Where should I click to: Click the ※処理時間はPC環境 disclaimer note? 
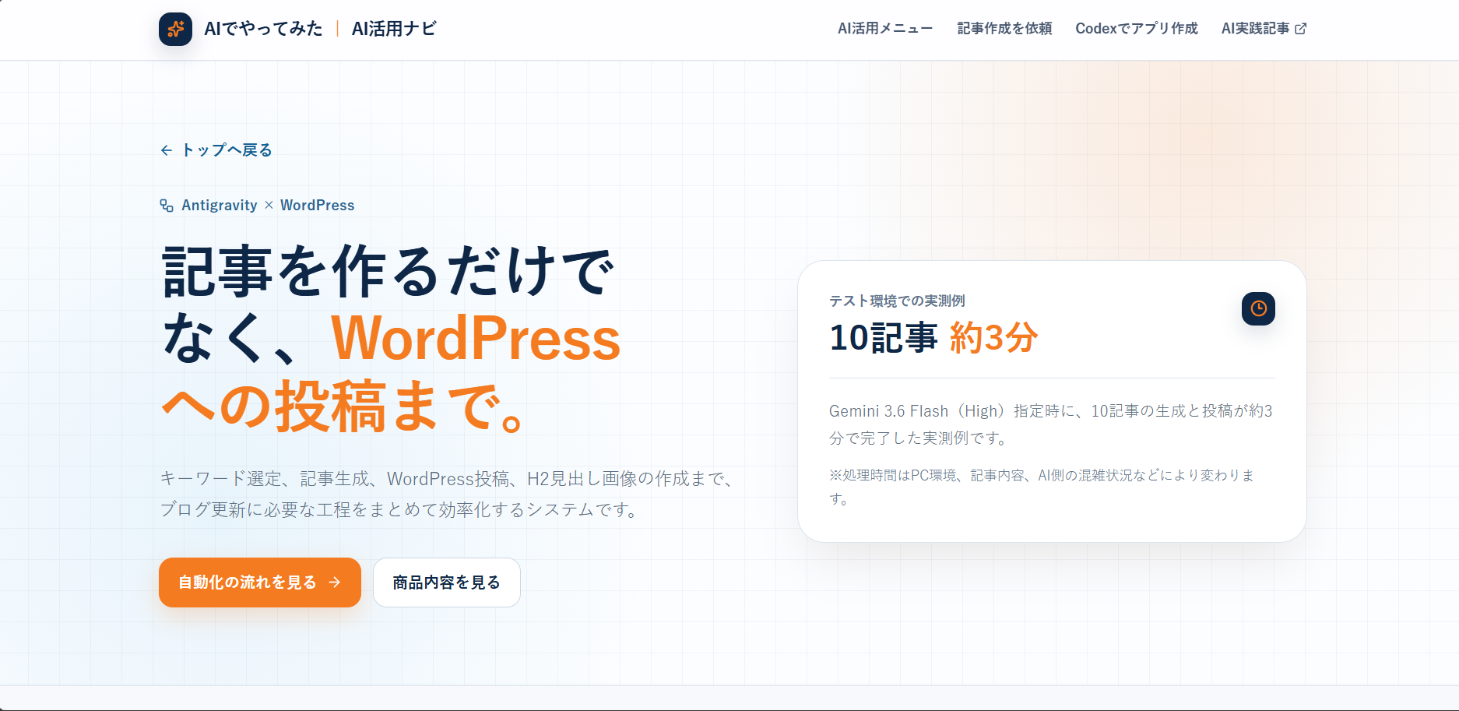point(1043,487)
